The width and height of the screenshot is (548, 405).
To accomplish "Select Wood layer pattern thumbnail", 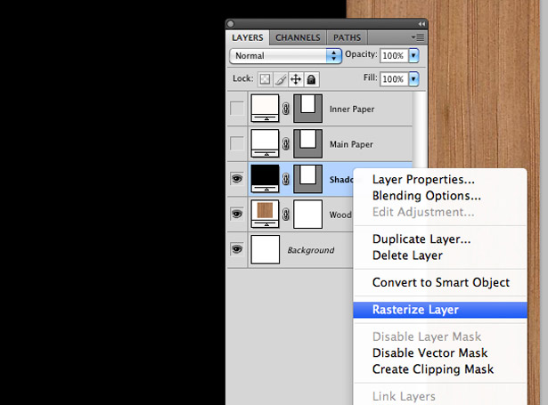I will tap(265, 214).
